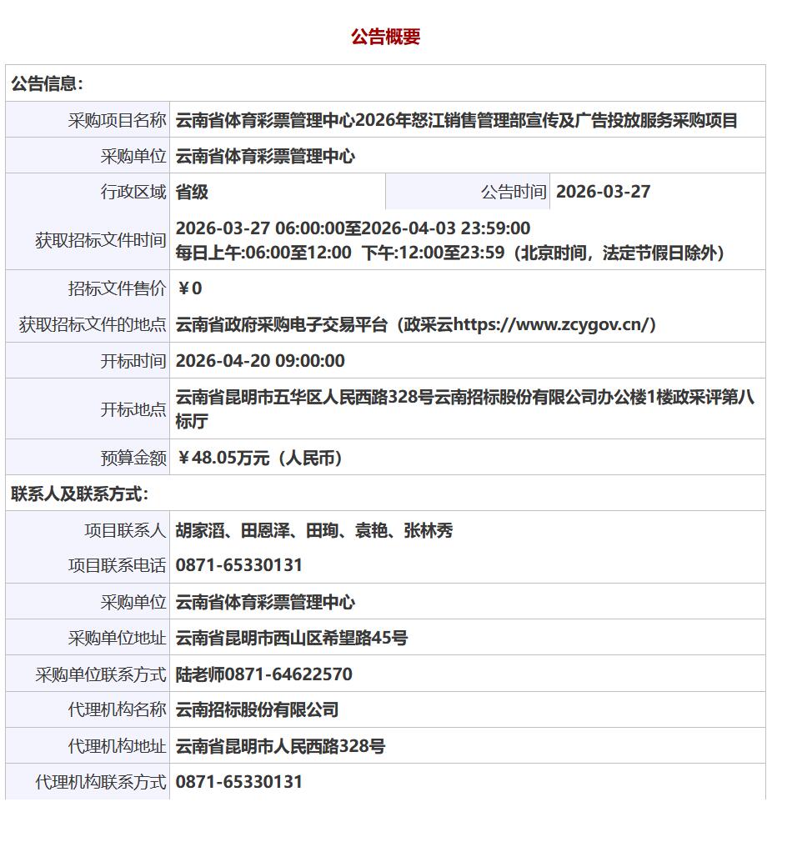802x852 pixels.
Task: Click the 公告时间 date 2026-03-27
Action: coord(603,192)
